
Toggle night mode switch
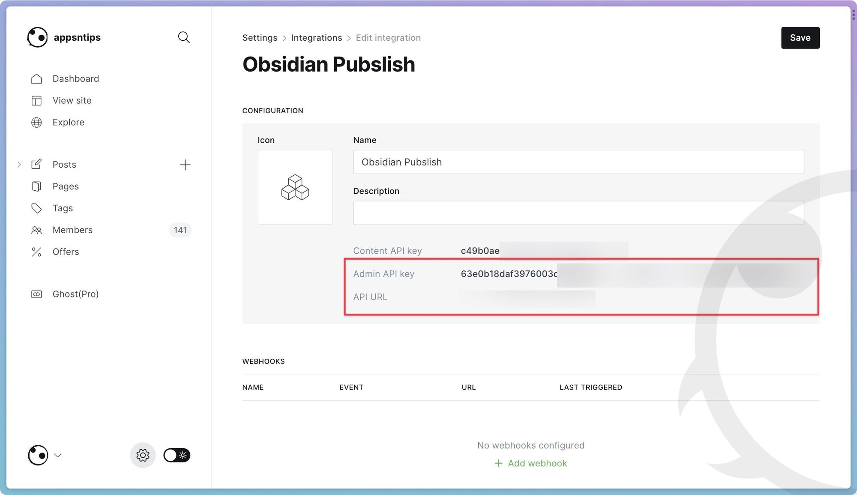(177, 455)
